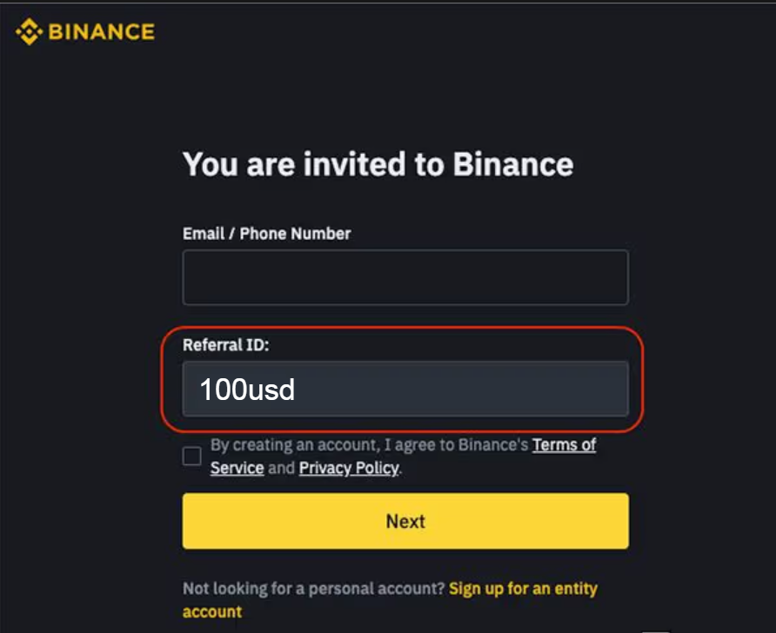Click 'Not looking for a personal account?' text
The width and height of the screenshot is (776, 633).
(x=314, y=589)
